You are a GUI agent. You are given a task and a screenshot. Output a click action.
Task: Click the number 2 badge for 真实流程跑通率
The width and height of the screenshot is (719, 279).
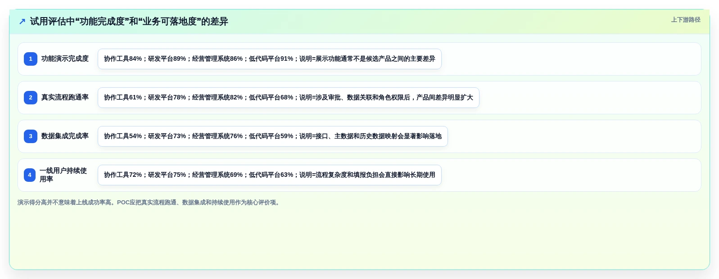coord(31,98)
